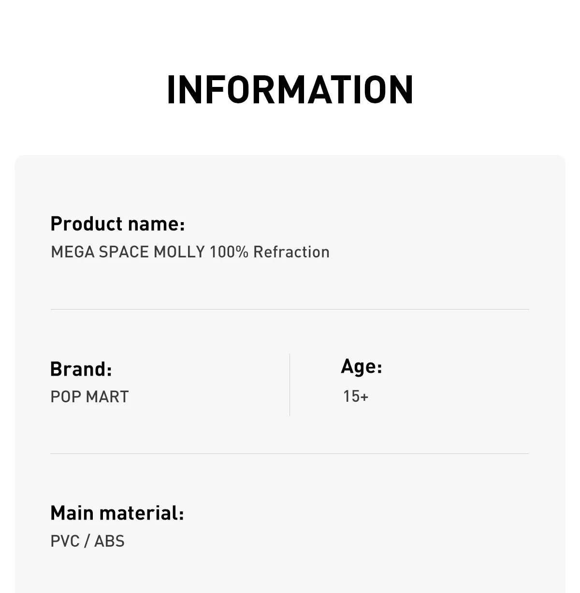Click the divider line below product name

point(290,309)
